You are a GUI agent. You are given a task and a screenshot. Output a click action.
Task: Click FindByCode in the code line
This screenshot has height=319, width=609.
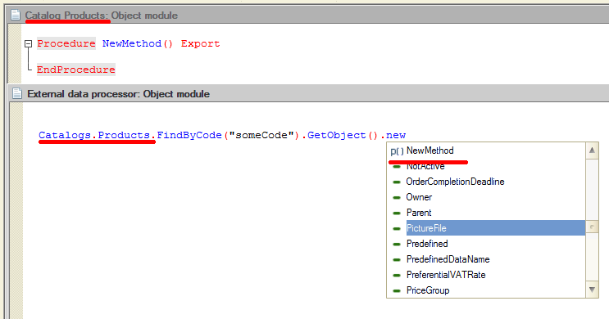coord(189,135)
